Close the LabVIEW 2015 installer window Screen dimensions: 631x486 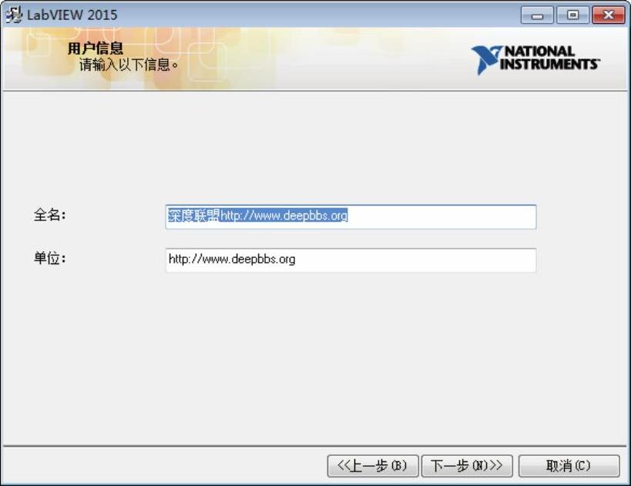pos(609,15)
